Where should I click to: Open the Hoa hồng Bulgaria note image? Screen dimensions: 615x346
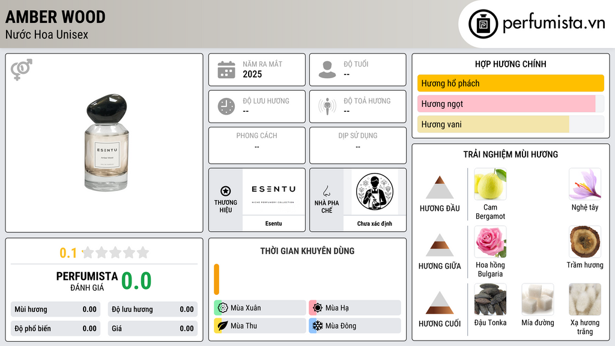pyautogui.click(x=490, y=241)
